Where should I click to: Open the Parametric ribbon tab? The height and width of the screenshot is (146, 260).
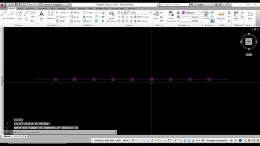pos(42,8)
